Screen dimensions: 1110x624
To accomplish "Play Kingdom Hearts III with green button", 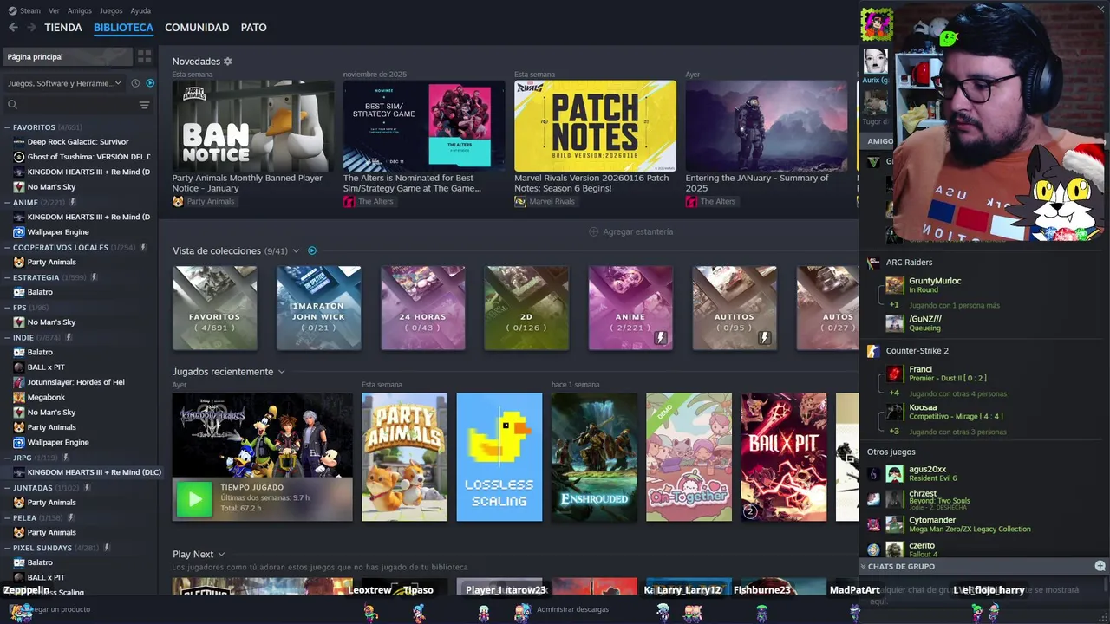I will pyautogui.click(x=194, y=499).
